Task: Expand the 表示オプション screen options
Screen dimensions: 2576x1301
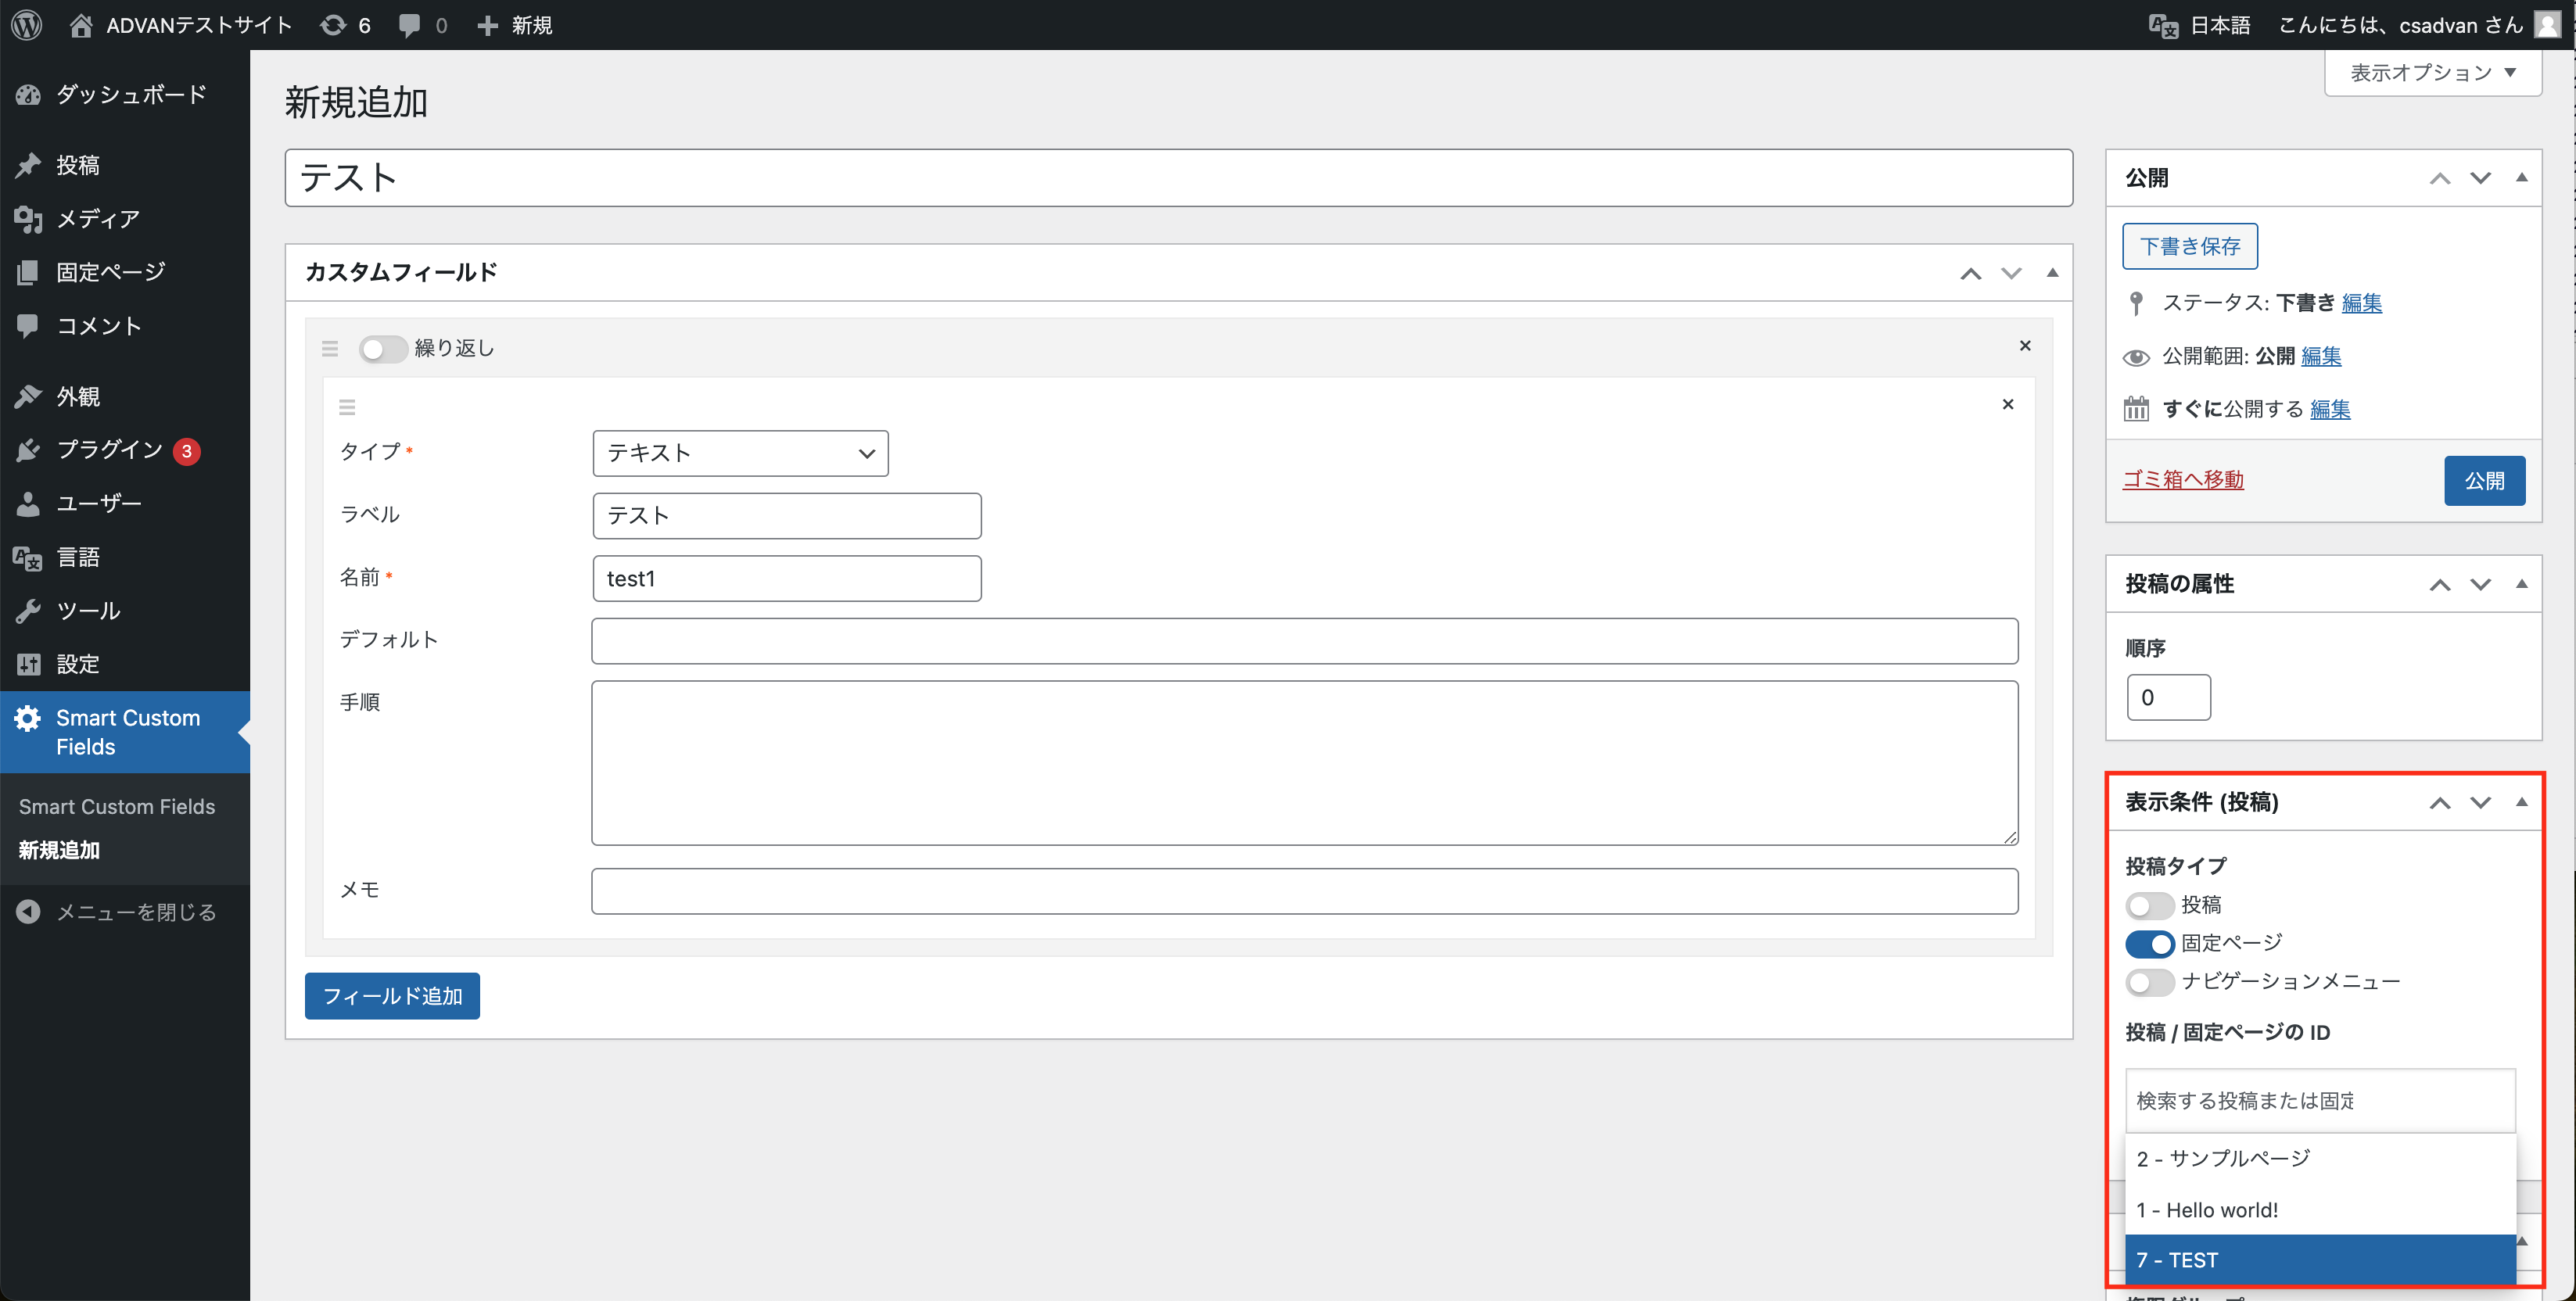Action: (2432, 73)
